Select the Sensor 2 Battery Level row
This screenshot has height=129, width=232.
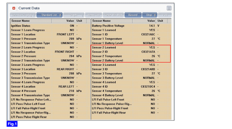pyautogui.click(x=131, y=61)
